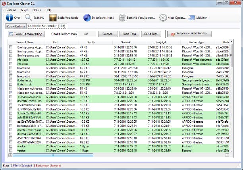Switch to Zoek Criteria tab
Viewport: 243px width, 170px height.
(x=16, y=26)
